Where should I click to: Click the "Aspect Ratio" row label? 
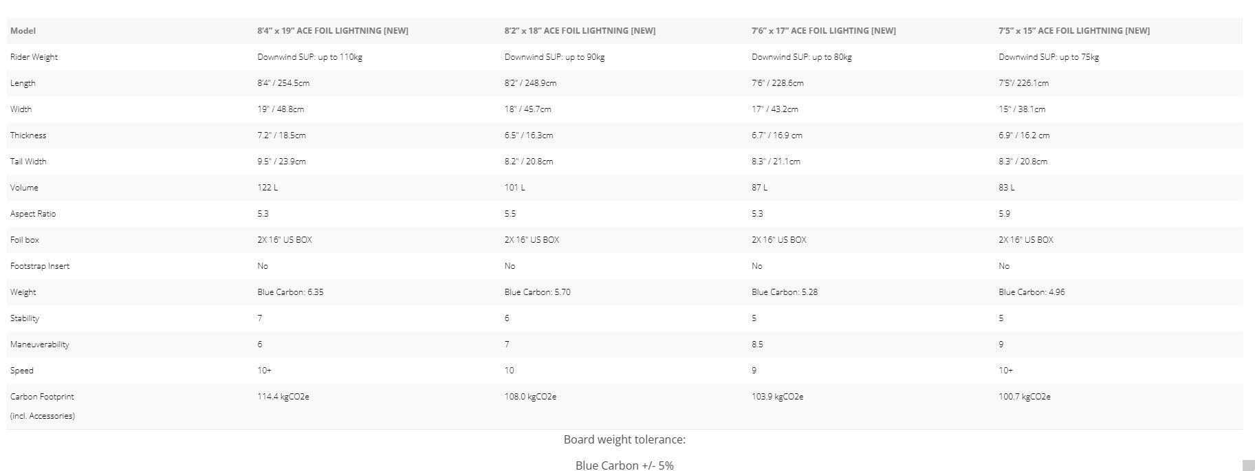click(33, 214)
